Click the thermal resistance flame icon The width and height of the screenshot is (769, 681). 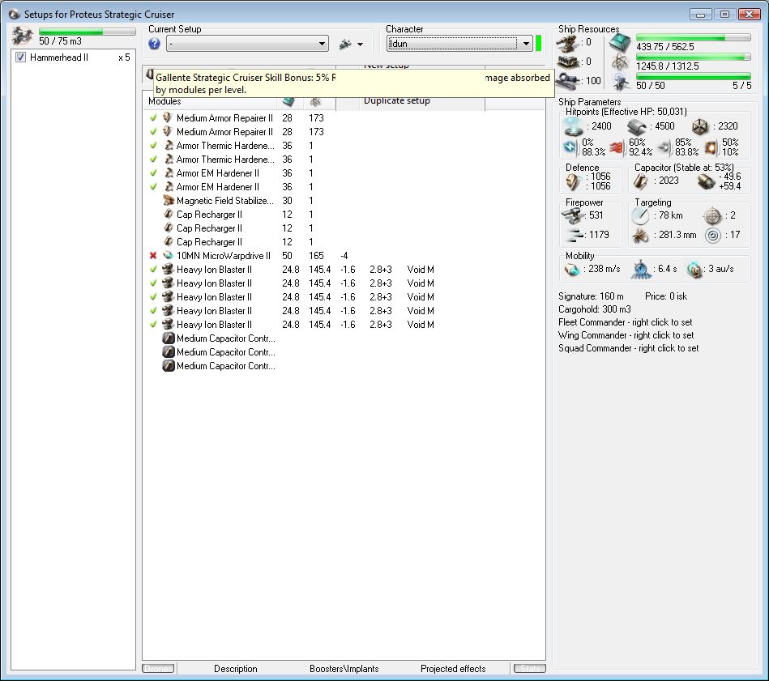click(x=617, y=147)
